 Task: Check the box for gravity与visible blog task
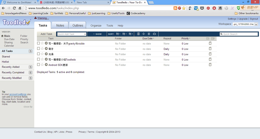[39, 43]
